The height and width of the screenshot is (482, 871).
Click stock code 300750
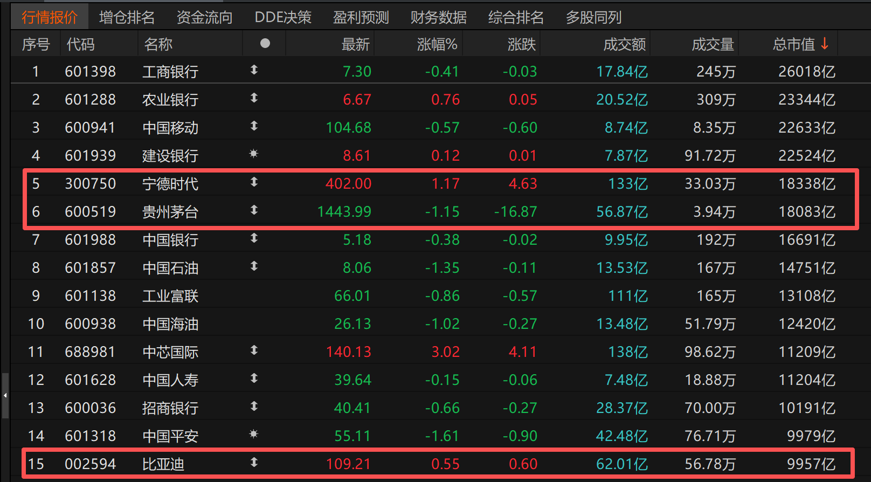coord(91,183)
